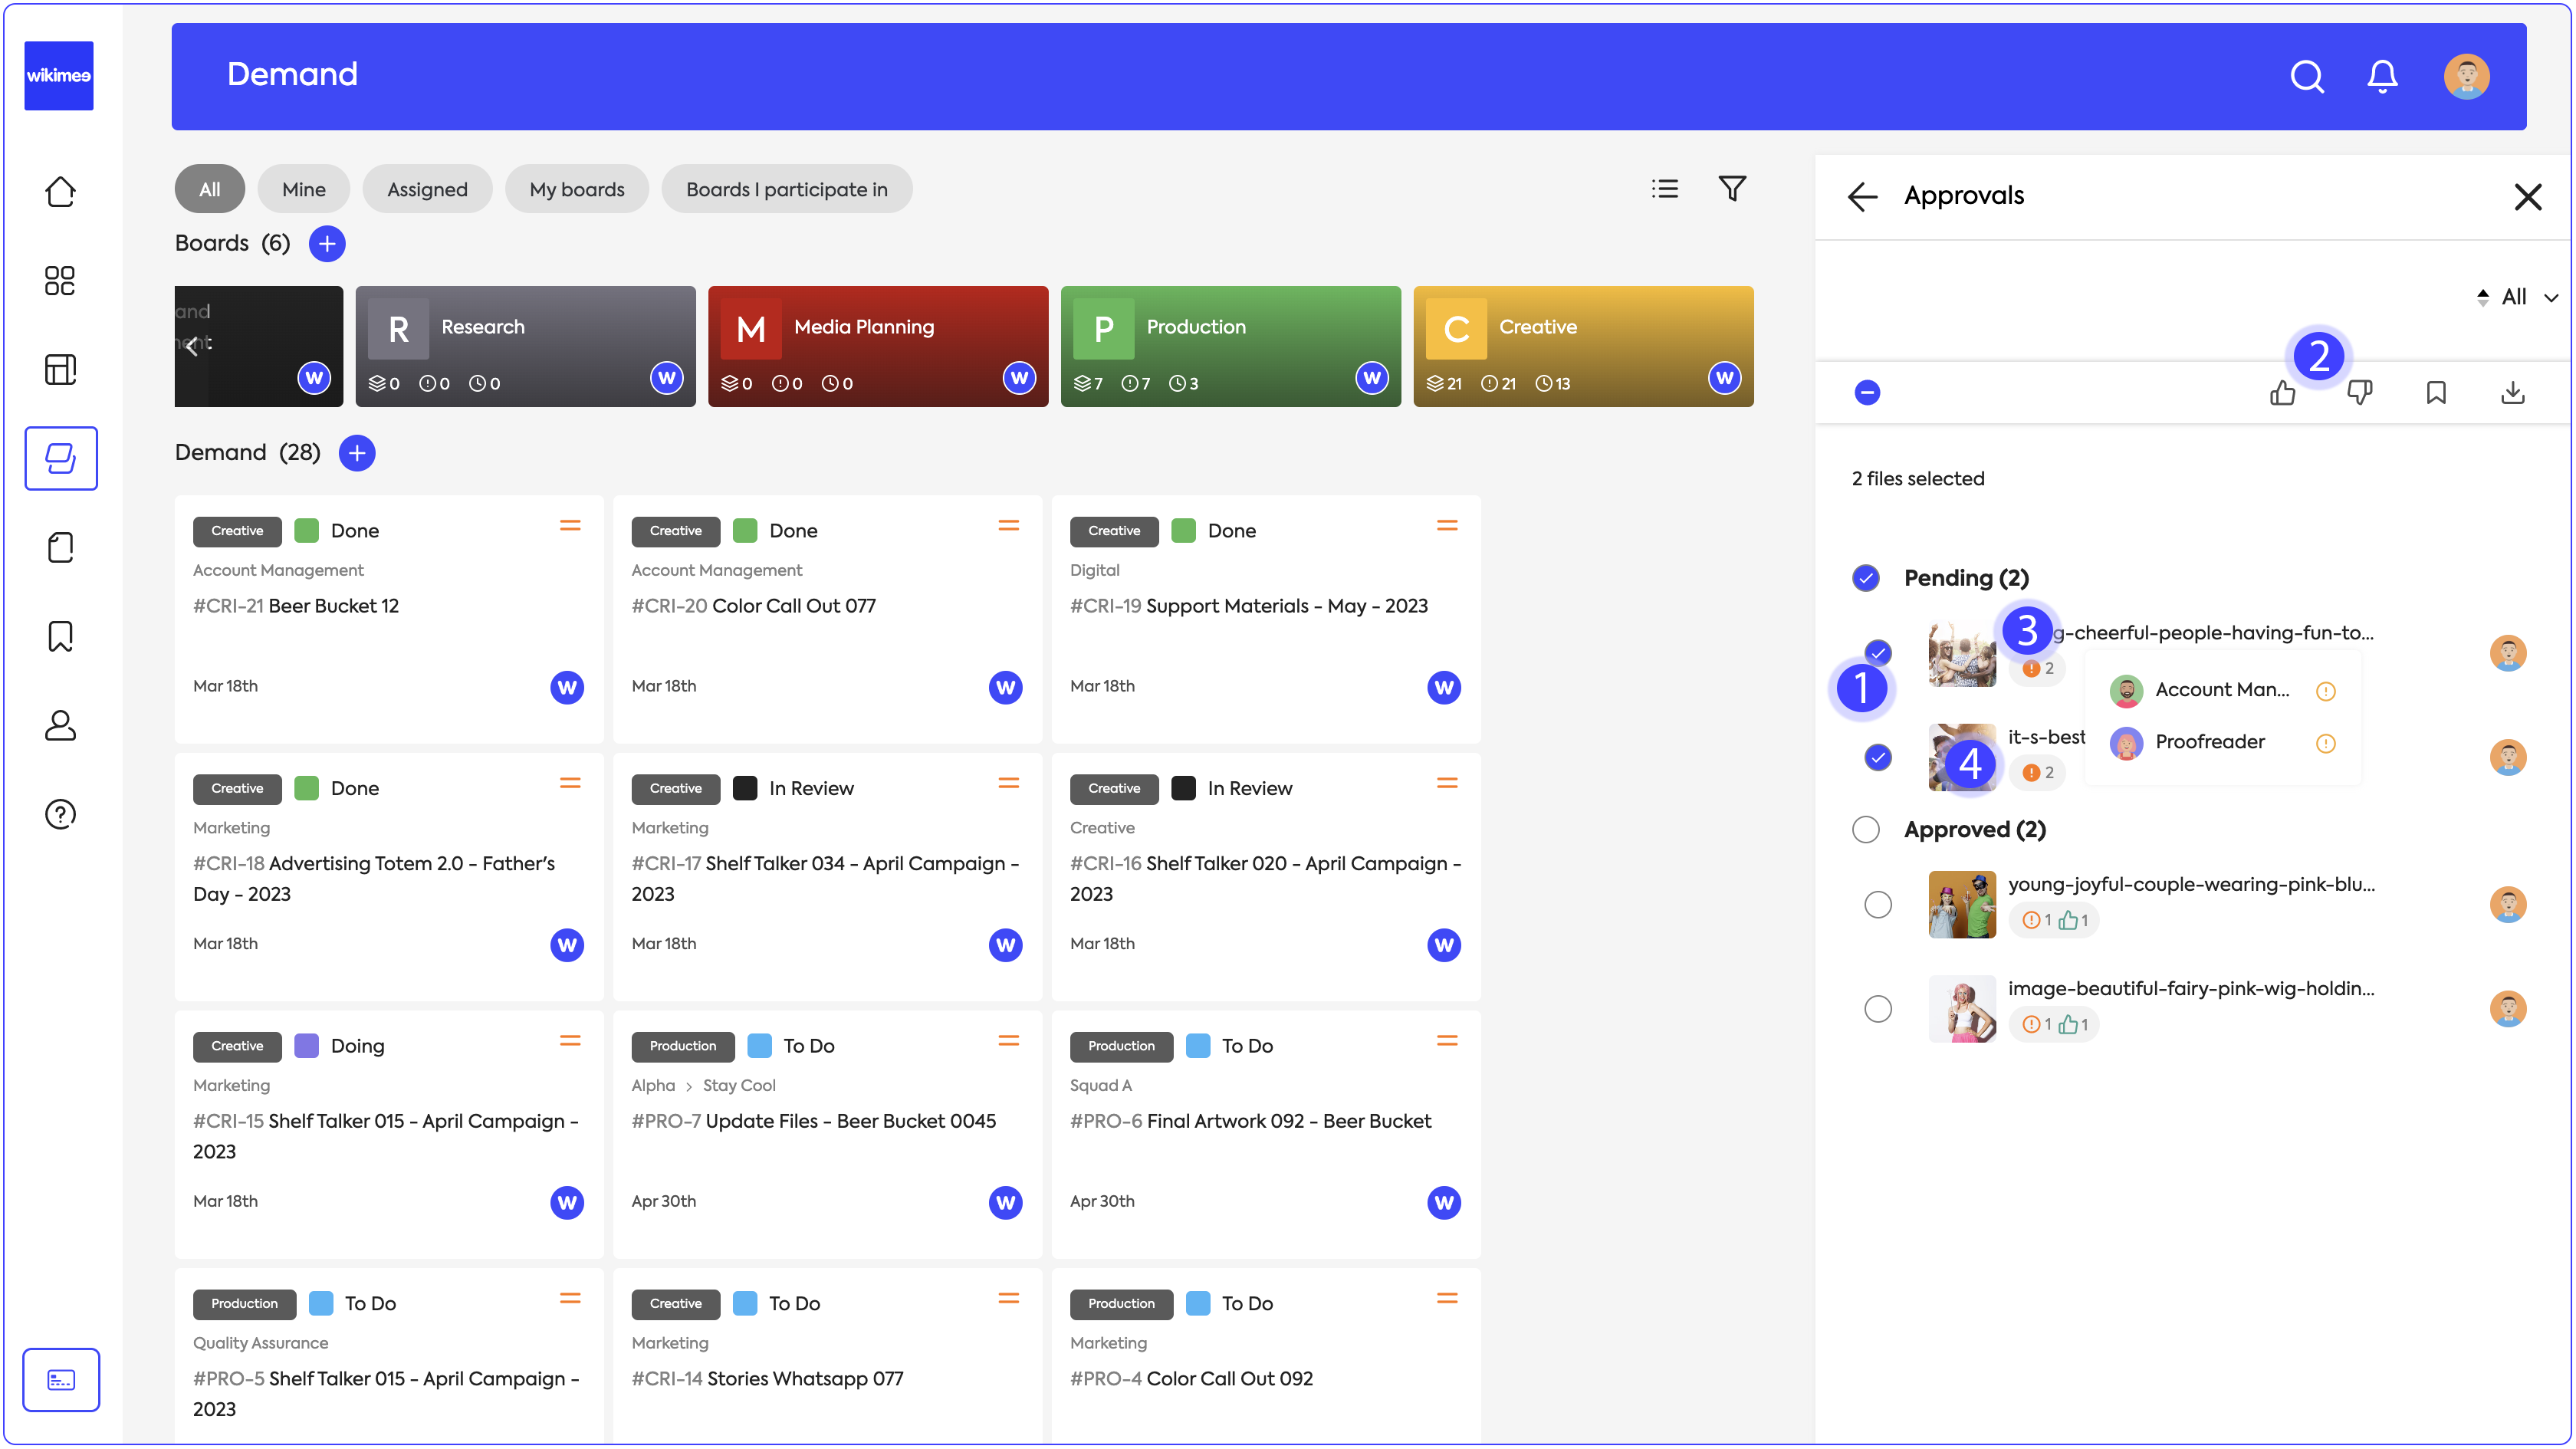Switch to list view icon
Viewport: 2576px width, 1449px height.
coord(1665,188)
